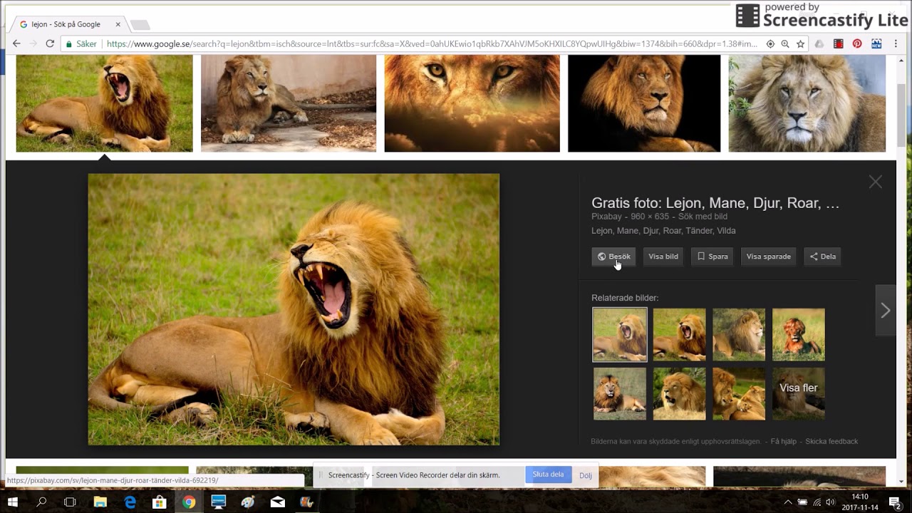Close the image preview panel with X
The width and height of the screenshot is (912, 513).
coord(876,182)
